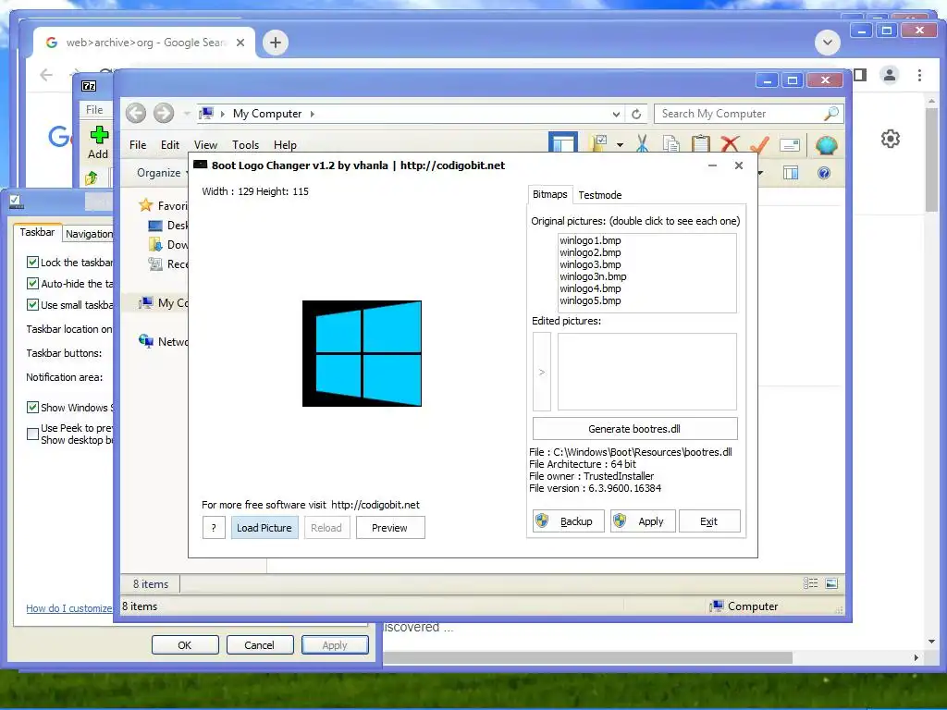Open the 7-Zip File menu
This screenshot has height=710, width=947.
coord(94,110)
